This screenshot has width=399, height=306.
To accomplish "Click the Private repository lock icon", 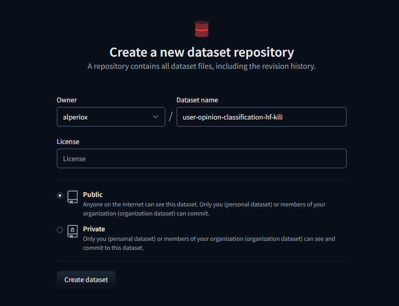I will [73, 231].
